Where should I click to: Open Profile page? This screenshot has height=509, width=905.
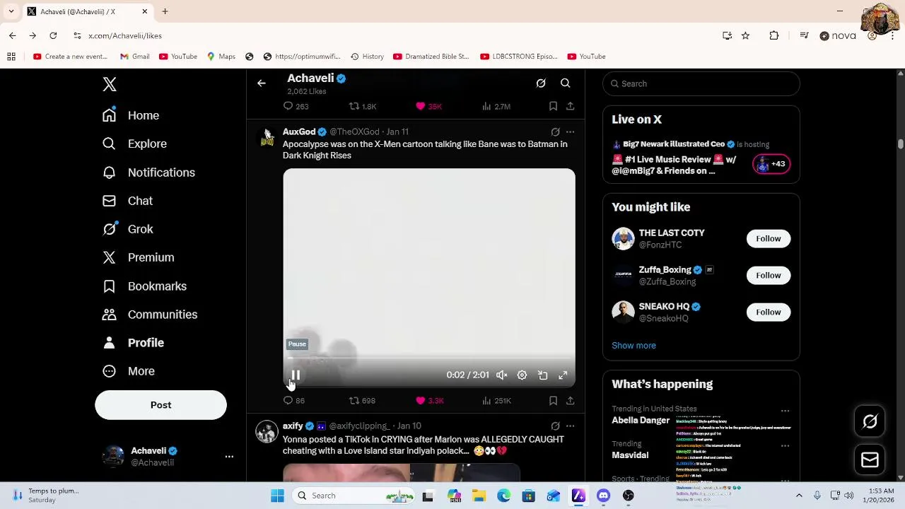click(x=133, y=343)
